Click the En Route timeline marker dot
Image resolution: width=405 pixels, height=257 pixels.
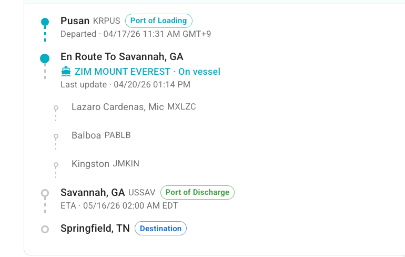45,58
